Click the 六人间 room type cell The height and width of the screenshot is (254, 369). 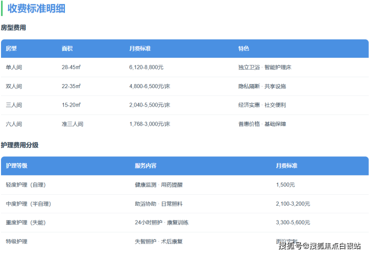point(14,124)
